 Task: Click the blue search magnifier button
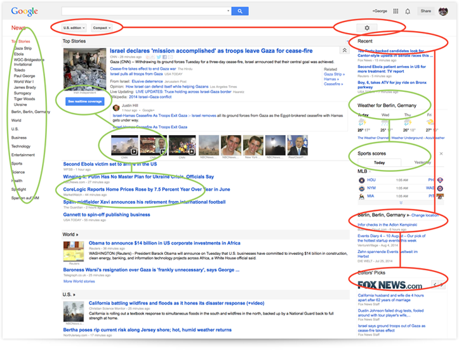point(240,11)
